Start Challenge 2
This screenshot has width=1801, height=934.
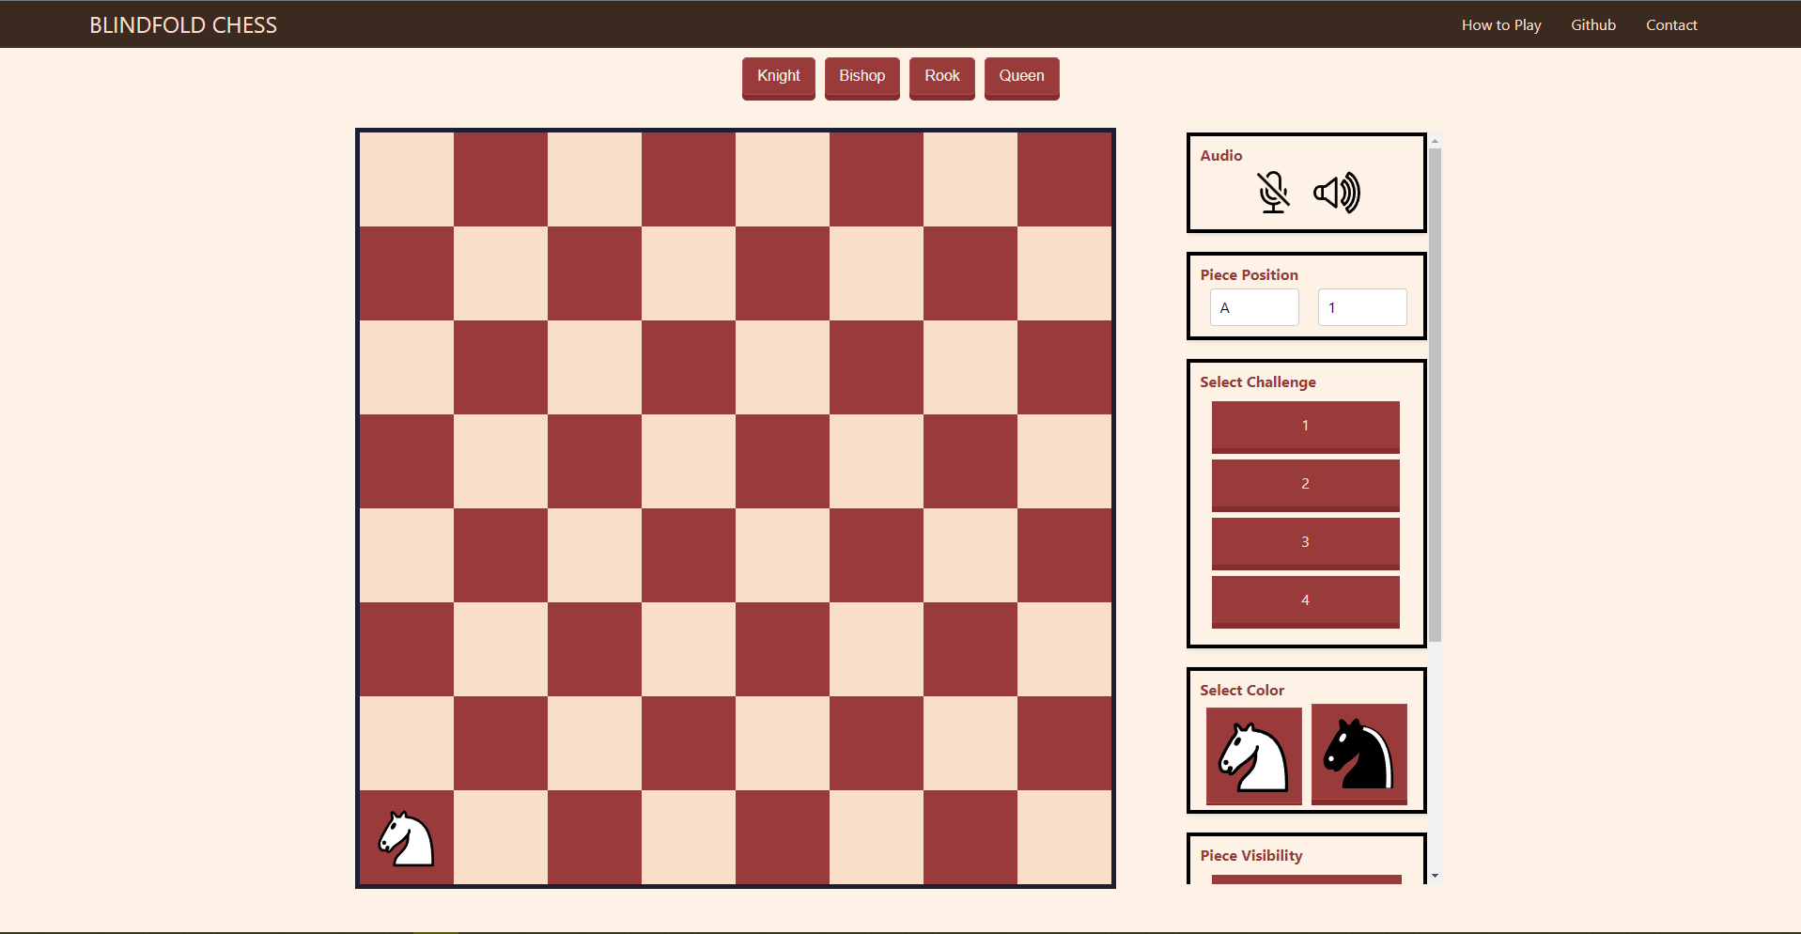tap(1305, 484)
